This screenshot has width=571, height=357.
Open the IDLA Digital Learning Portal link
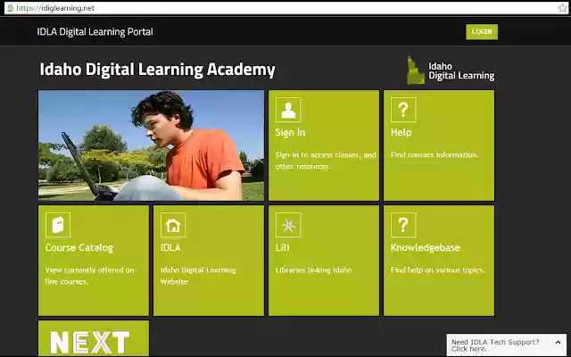click(95, 32)
